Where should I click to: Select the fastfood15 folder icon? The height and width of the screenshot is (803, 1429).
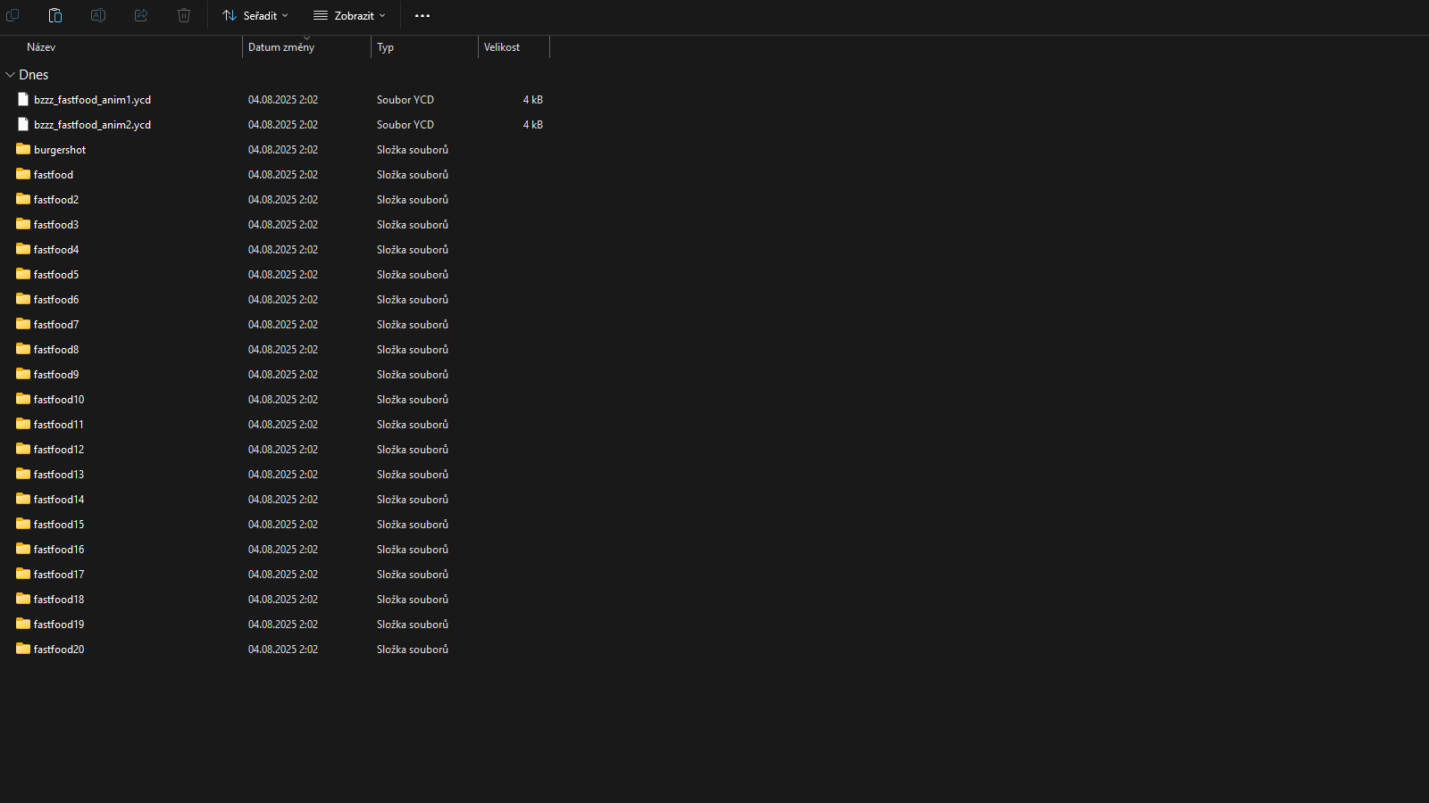tap(23, 524)
